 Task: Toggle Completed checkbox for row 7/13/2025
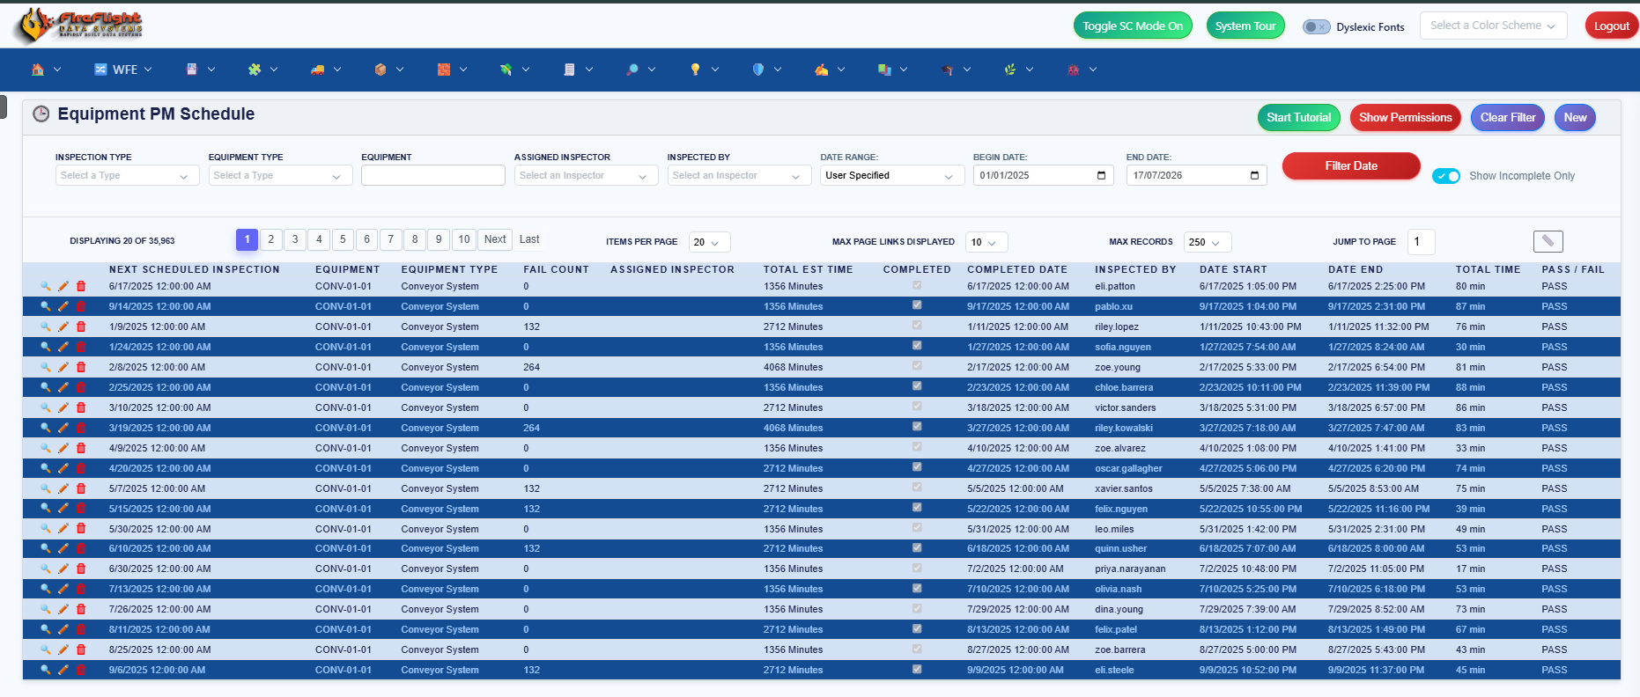917,588
